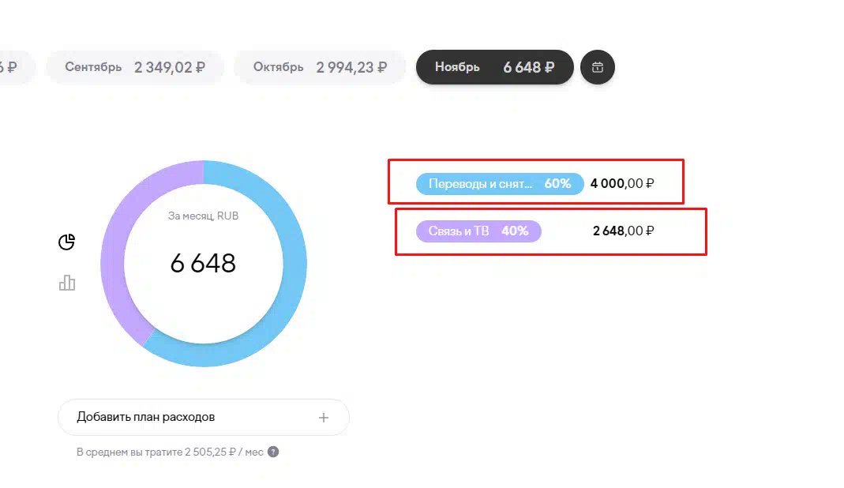This screenshot has height=488, width=844.
Task: Click the 2 648,00 ₽ amount
Action: pos(623,231)
